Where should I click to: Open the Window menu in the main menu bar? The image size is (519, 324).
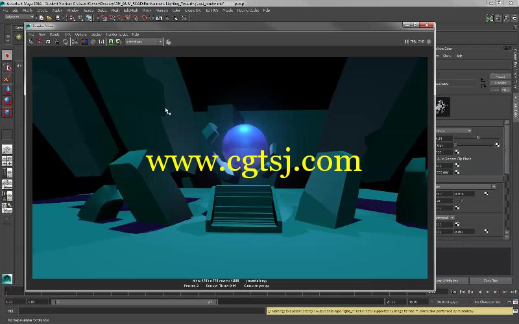pyautogui.click(x=73, y=10)
